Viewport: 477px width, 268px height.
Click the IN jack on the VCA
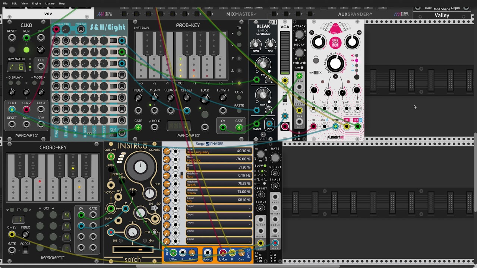(285, 116)
